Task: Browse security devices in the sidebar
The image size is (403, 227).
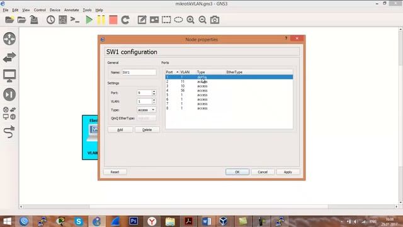Action: [9, 95]
